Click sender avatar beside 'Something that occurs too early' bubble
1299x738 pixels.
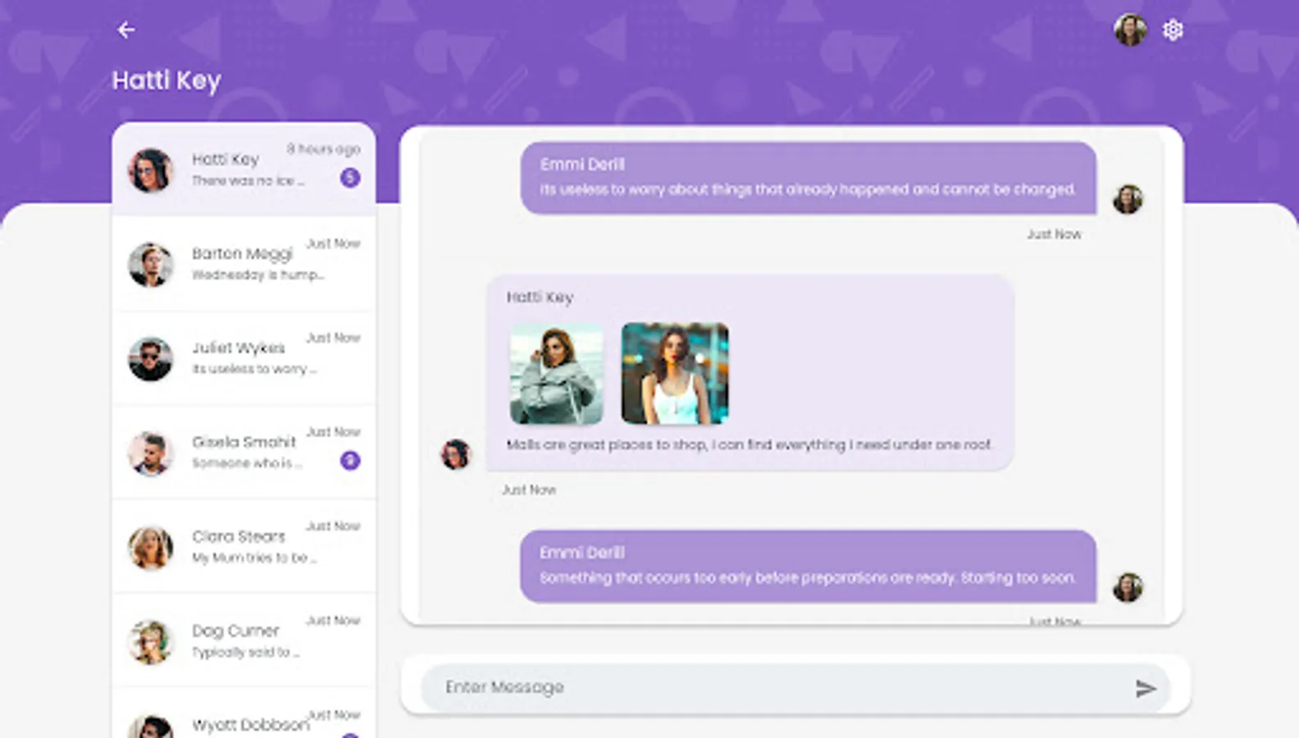coord(1128,587)
